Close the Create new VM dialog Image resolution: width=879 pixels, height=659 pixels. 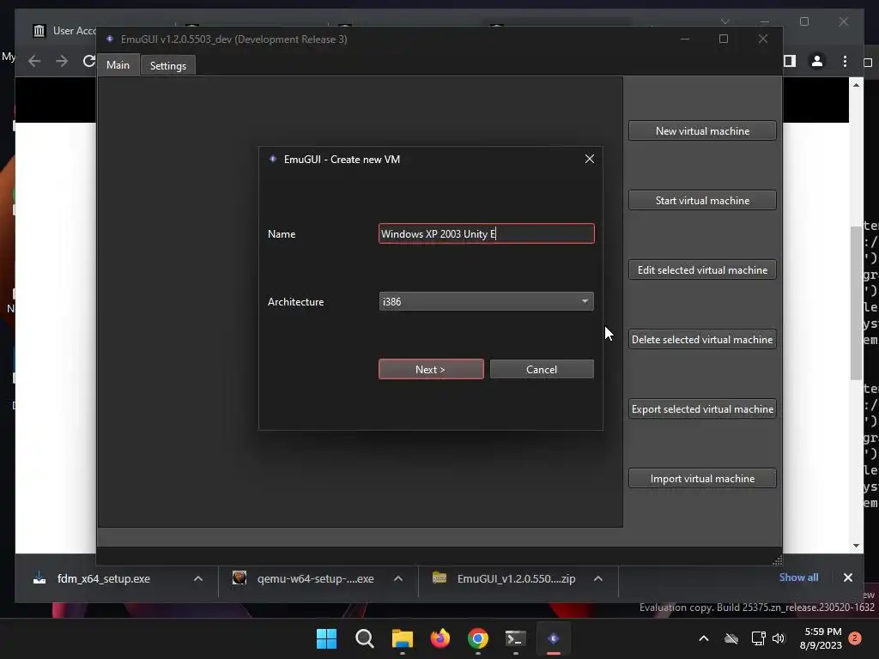589,159
